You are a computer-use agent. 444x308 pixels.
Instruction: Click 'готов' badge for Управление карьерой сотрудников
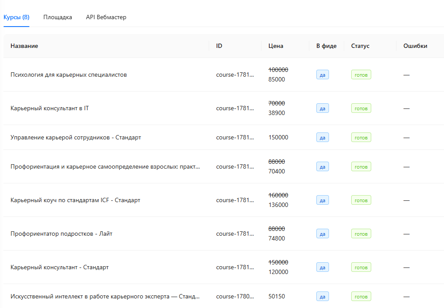click(x=361, y=137)
